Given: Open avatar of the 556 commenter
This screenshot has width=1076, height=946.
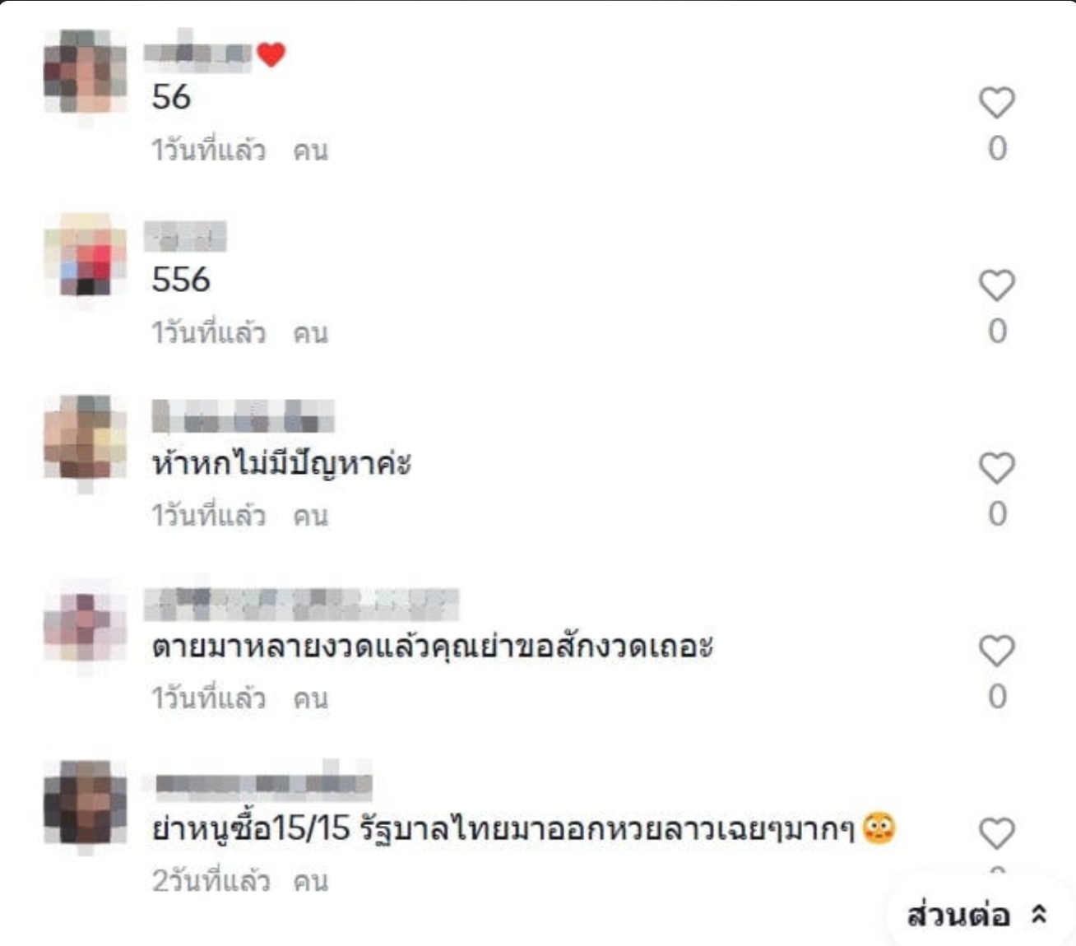Looking at the screenshot, I should tap(85, 254).
